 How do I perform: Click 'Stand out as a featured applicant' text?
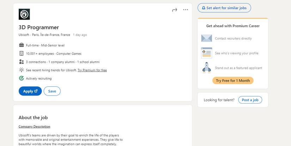point(238,68)
